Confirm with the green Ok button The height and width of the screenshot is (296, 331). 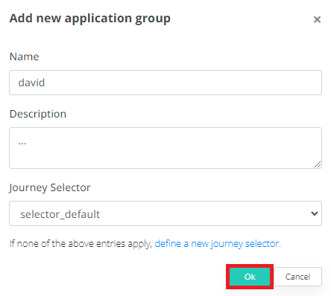tap(250, 277)
